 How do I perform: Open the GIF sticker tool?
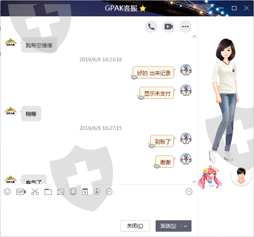21,192
